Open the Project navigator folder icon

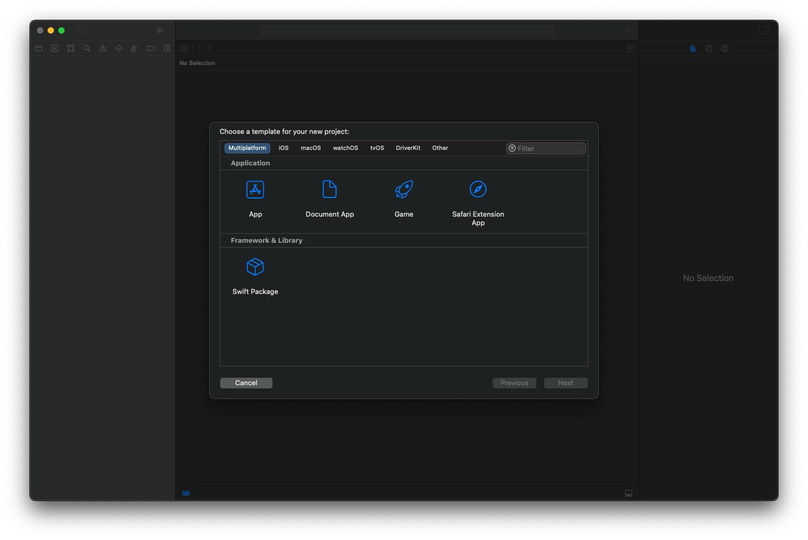(x=39, y=49)
